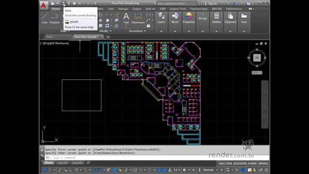Open the Block panel button
Screen dimensions: 309x174
(175, 18)
